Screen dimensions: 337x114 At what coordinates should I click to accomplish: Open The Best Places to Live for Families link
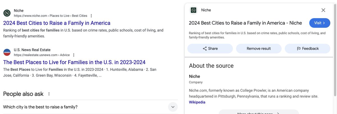[74, 62]
